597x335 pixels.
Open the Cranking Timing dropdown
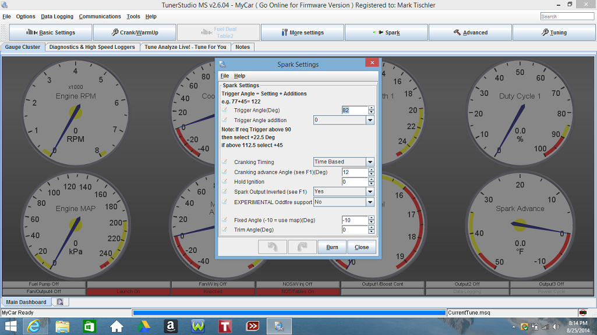click(x=370, y=162)
